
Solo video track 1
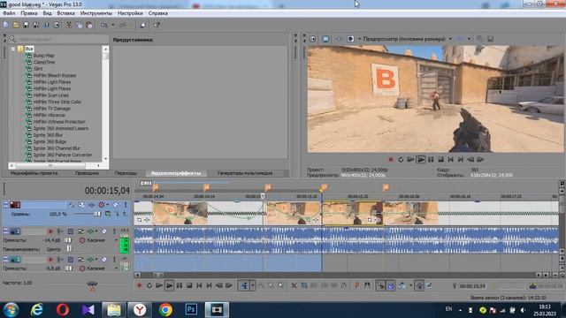coord(126,205)
